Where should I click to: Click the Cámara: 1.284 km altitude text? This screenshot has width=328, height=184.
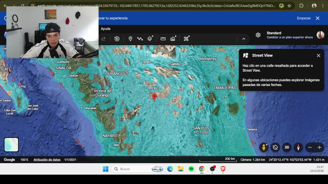tap(253, 160)
